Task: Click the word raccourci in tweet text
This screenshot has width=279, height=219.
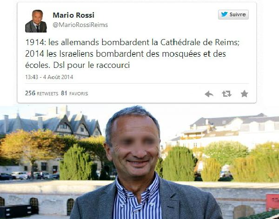Action: pyautogui.click(x=113, y=65)
